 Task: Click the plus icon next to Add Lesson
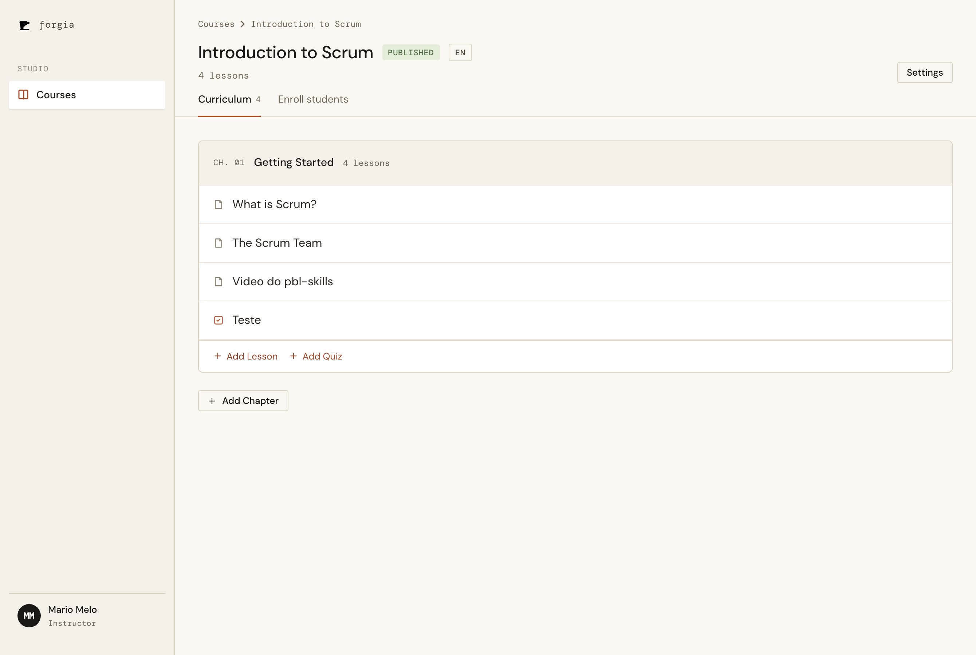coord(217,356)
